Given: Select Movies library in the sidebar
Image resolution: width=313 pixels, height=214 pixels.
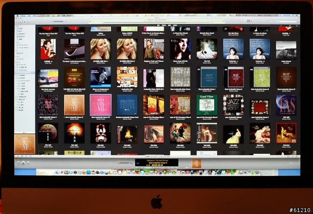Looking at the screenshot, I should coord(20,31).
